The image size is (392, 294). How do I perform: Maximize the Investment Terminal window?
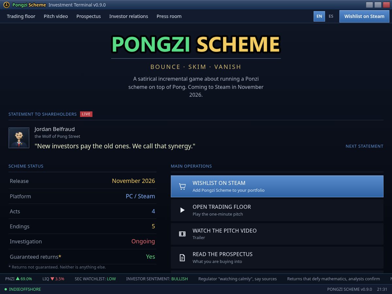pyautogui.click(x=378, y=5)
